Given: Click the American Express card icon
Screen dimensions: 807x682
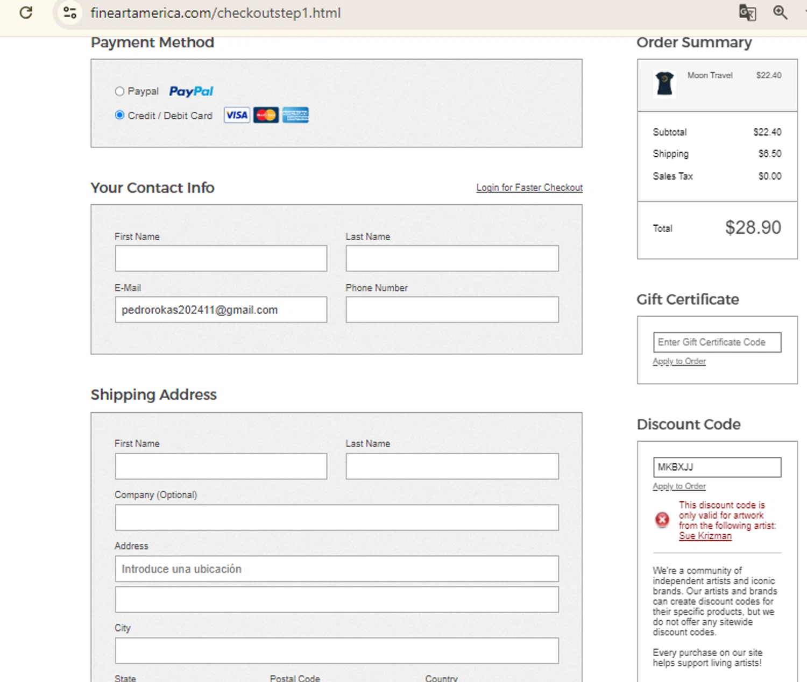Looking at the screenshot, I should click(x=295, y=115).
